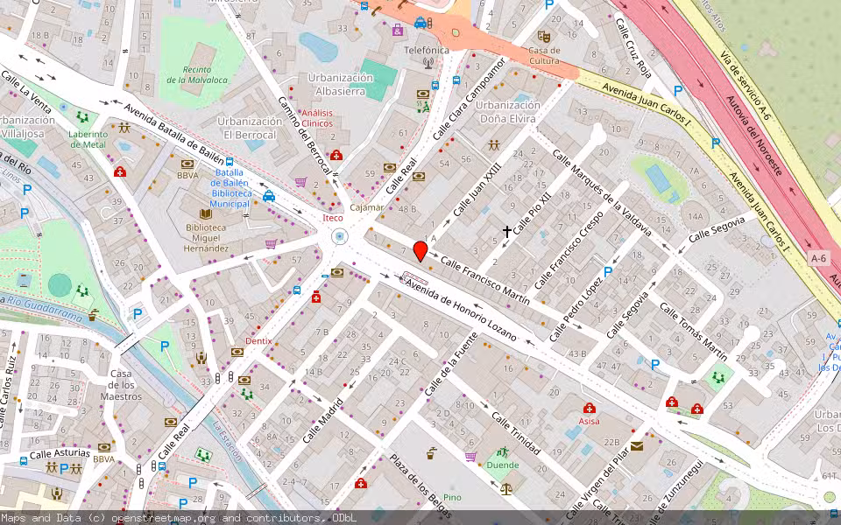Image resolution: width=841 pixels, height=525 pixels.
Task: Click the Casa de Cultura theater masks icon
Action: pos(544,37)
